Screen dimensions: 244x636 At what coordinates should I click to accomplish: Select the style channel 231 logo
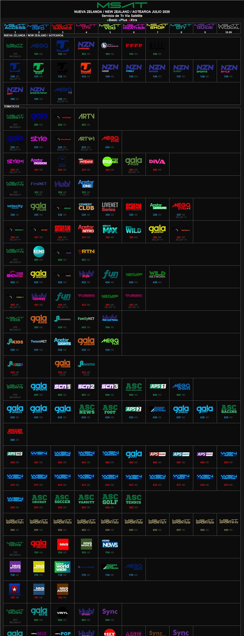39,139
